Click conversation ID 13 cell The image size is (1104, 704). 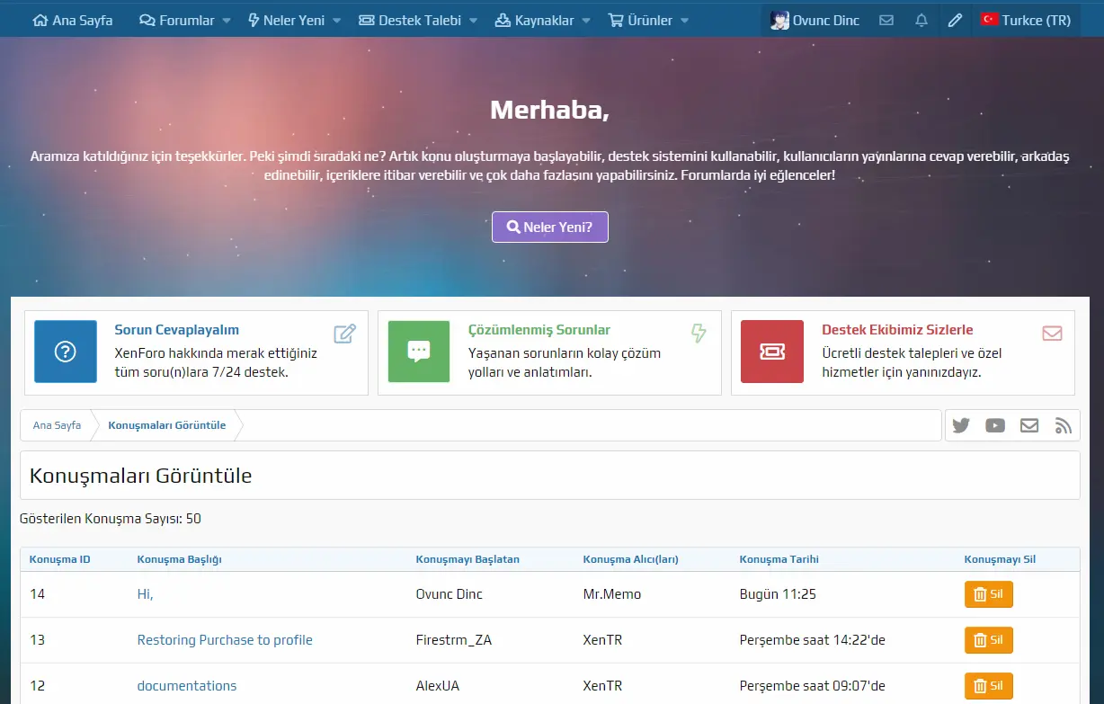pyautogui.click(x=37, y=640)
